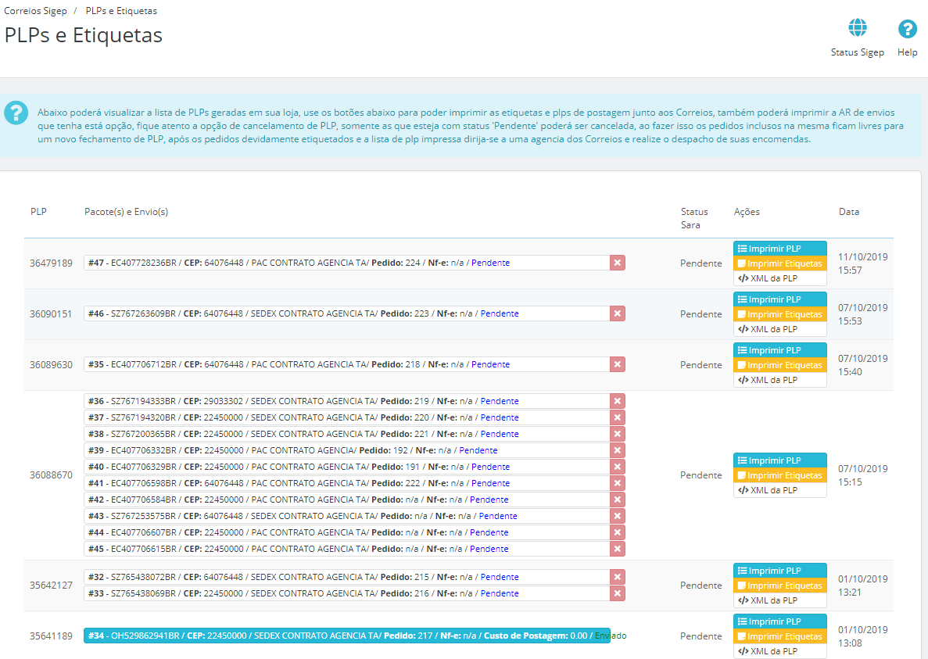Image resolution: width=928 pixels, height=659 pixels.
Task: Open XML da PLP for 36089630
Action: pos(779,380)
